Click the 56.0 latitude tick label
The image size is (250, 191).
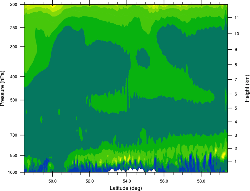pos(164,181)
